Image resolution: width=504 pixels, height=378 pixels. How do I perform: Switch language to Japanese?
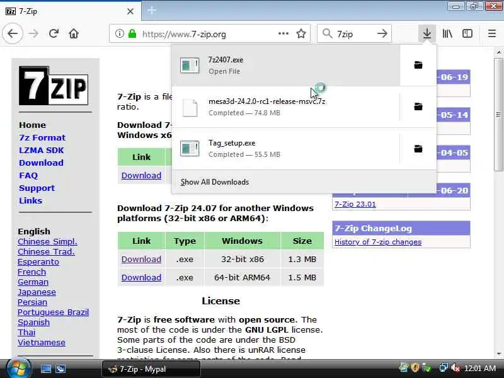coord(37,292)
